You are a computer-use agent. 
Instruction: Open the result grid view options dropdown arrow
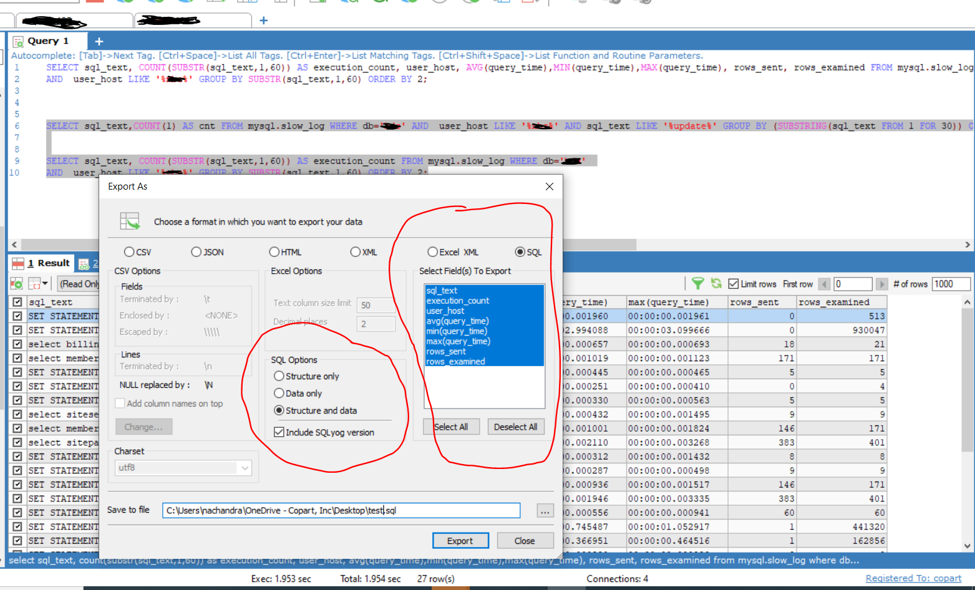click(45, 284)
